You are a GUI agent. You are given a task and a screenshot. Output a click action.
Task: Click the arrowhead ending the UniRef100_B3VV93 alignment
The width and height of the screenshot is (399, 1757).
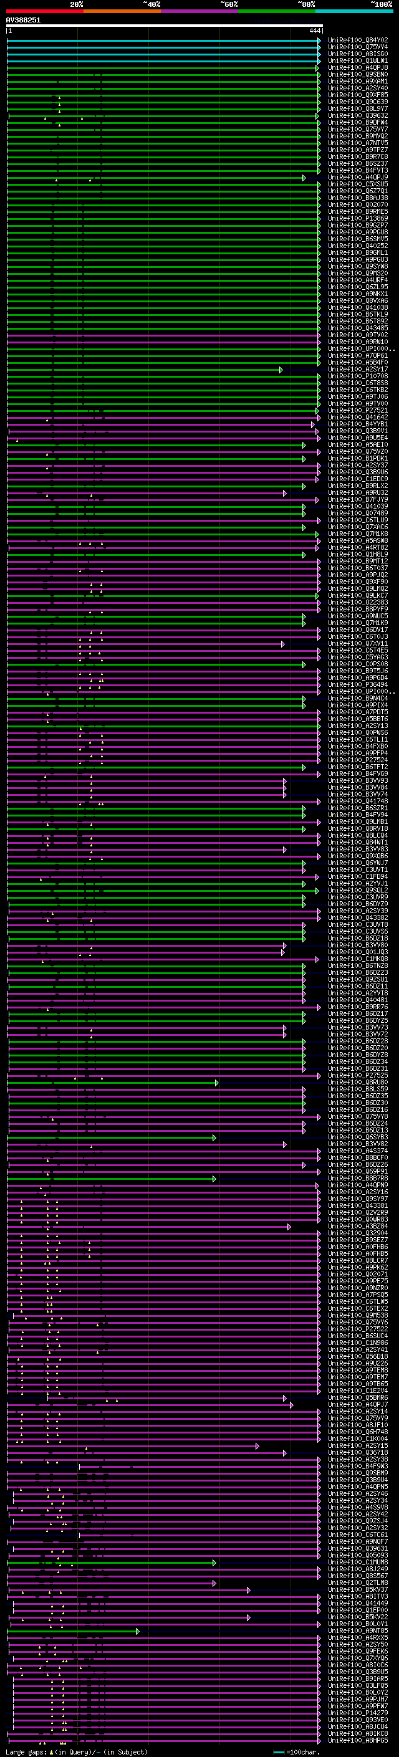pyautogui.click(x=285, y=781)
